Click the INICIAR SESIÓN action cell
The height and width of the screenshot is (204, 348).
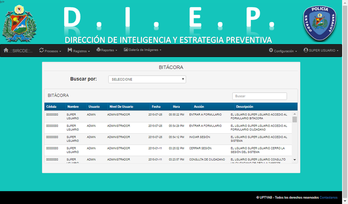199,137
